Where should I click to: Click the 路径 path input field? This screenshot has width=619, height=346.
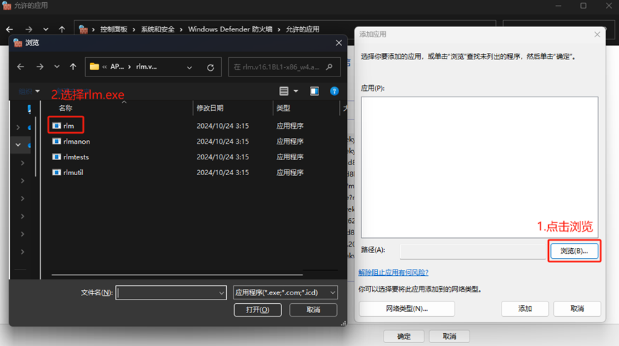pyautogui.click(x=472, y=251)
